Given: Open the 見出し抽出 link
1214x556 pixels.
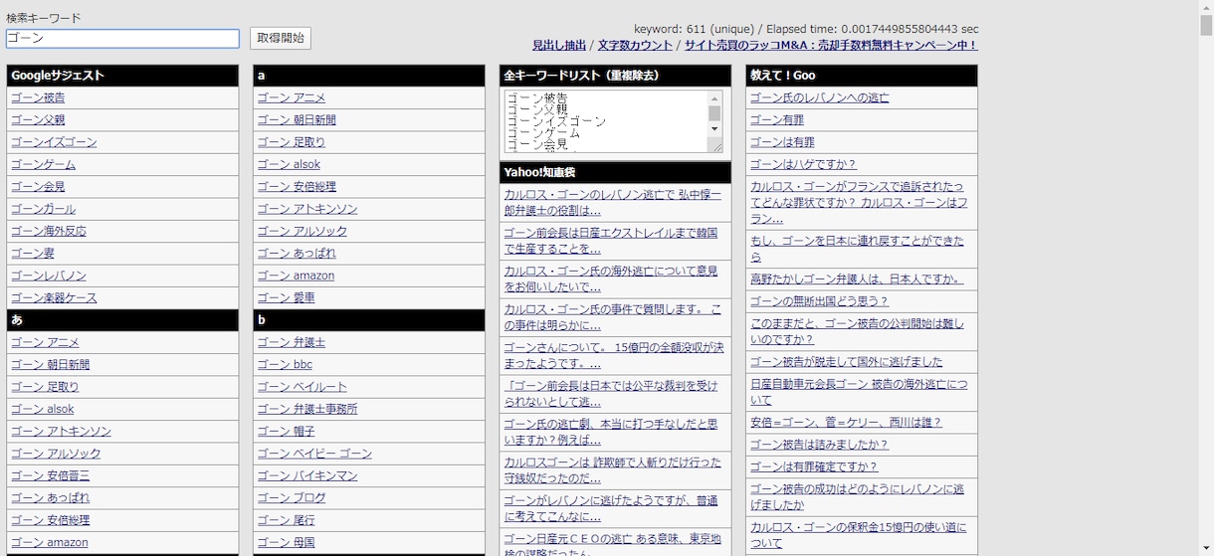Looking at the screenshot, I should [559, 45].
